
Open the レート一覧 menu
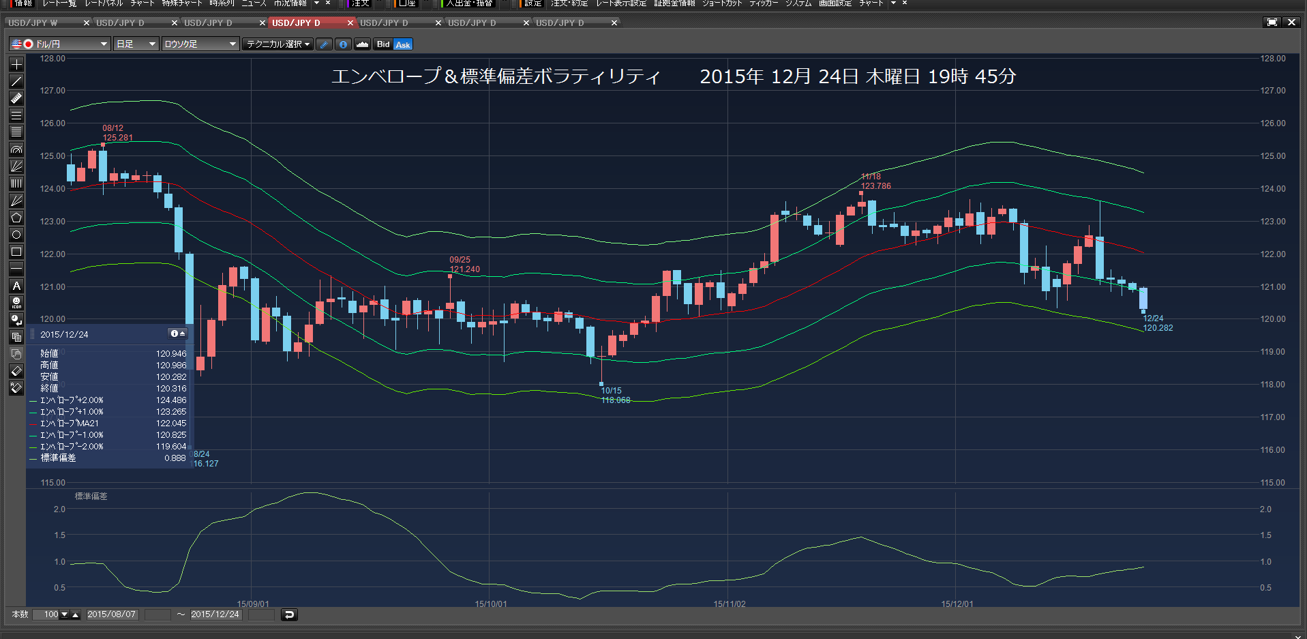[x=59, y=3]
